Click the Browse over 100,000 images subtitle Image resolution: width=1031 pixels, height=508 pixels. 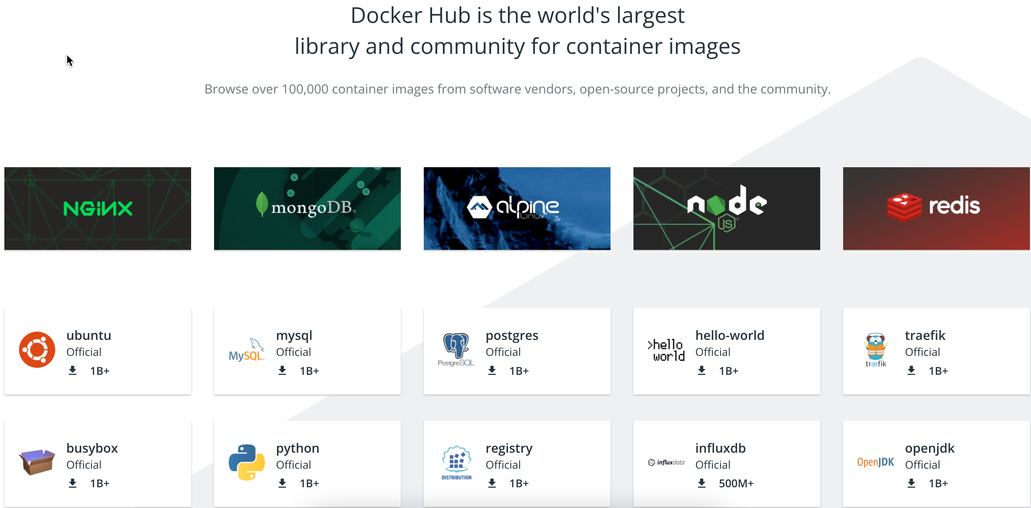[x=517, y=89]
